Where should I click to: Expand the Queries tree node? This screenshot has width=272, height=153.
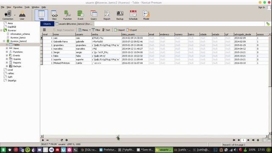[x=7, y=59]
